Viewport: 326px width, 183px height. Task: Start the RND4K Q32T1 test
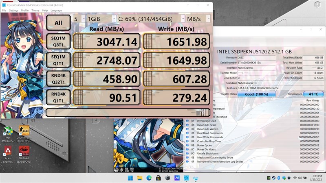click(x=58, y=78)
